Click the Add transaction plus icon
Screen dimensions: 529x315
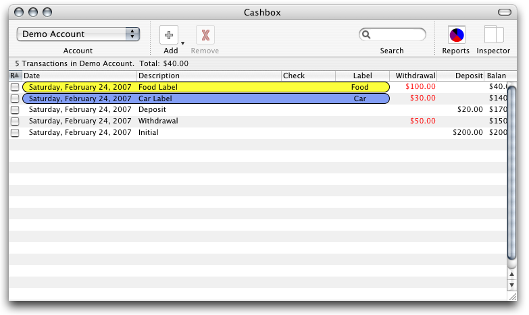(x=169, y=35)
